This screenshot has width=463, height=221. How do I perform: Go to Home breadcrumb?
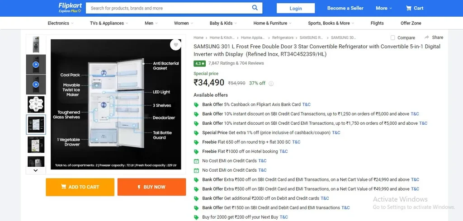tap(198, 38)
